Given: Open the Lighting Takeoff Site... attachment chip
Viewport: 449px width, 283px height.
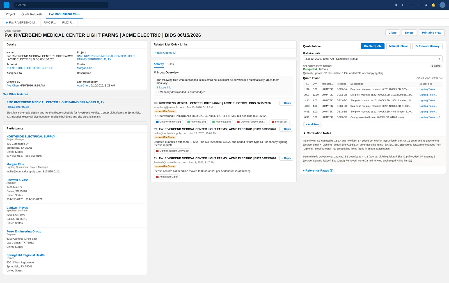Looking at the screenshot, I should pos(251,122).
